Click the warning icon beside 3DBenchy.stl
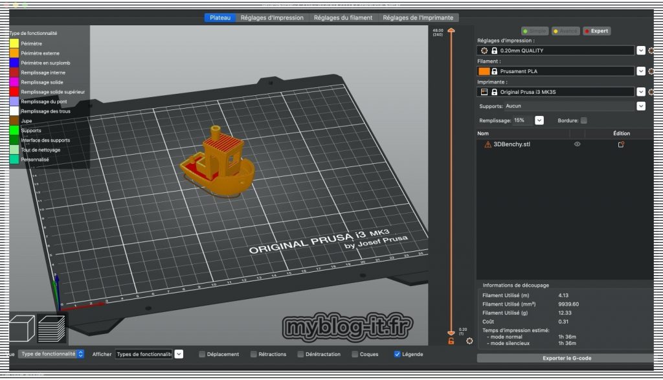This screenshot has width=663, height=380. tap(488, 145)
